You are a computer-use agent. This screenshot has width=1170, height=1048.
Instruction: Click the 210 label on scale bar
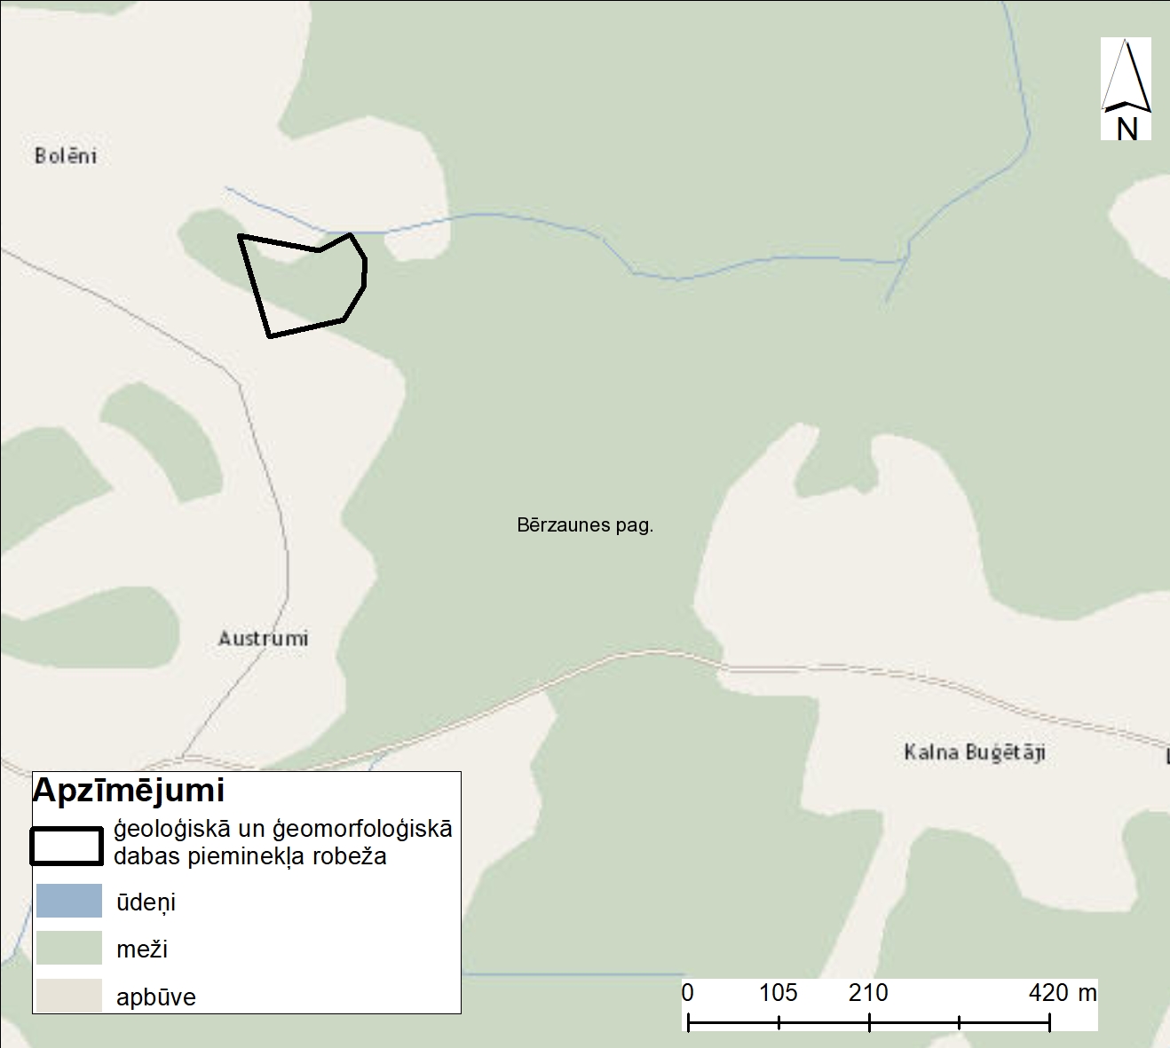pos(868,992)
